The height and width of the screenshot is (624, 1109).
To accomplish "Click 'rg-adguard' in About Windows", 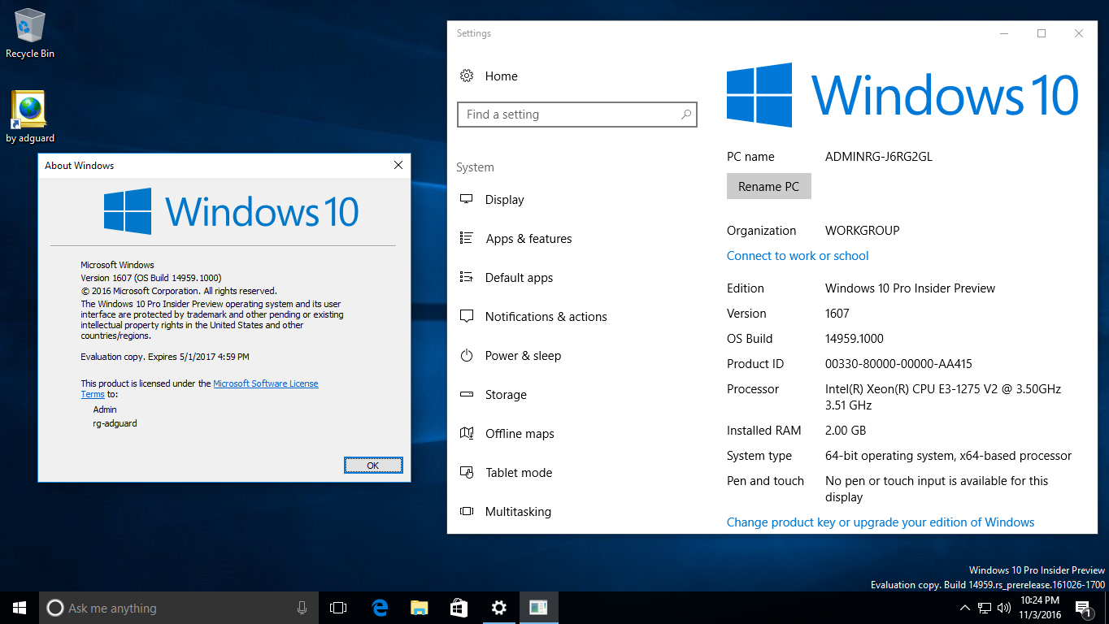I will pos(115,422).
